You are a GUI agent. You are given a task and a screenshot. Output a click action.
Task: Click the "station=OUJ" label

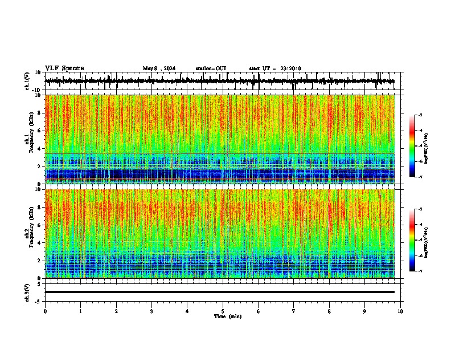tap(211, 68)
